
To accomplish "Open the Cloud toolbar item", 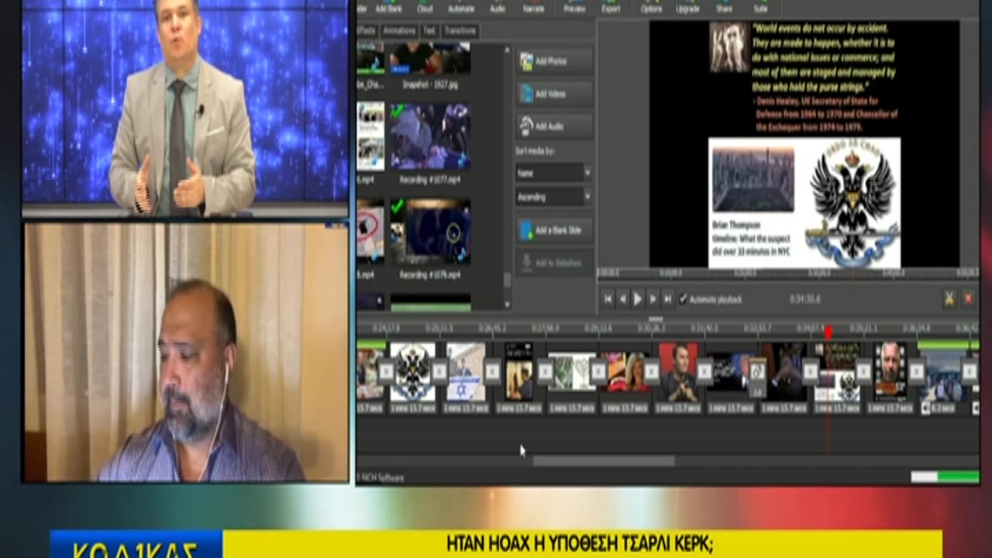I will (x=425, y=9).
